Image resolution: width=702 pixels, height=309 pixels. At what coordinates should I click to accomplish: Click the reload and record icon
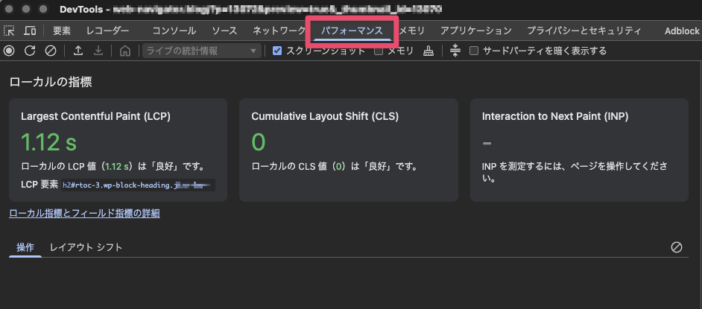point(30,51)
